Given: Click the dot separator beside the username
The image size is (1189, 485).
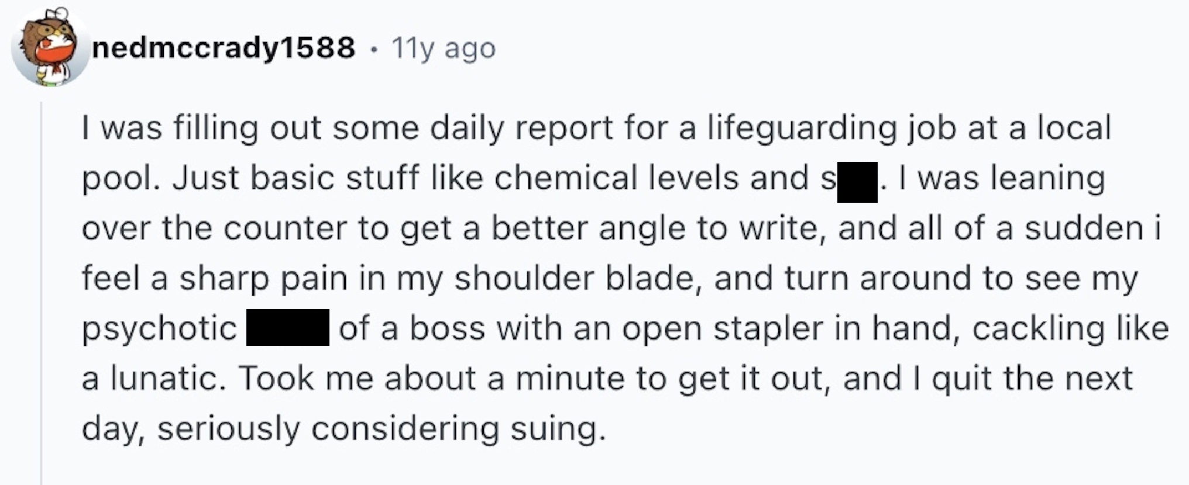Looking at the screenshot, I should (x=373, y=49).
